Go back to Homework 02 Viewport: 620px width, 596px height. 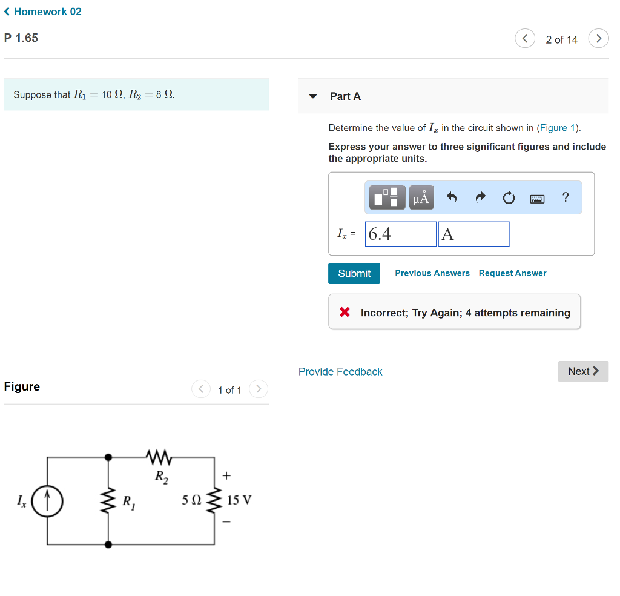(x=43, y=12)
